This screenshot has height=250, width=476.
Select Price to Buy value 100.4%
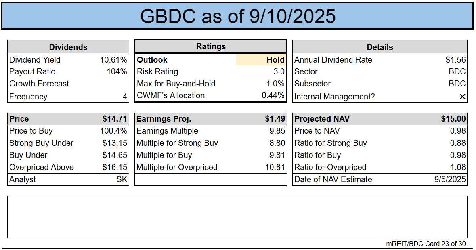(x=113, y=131)
